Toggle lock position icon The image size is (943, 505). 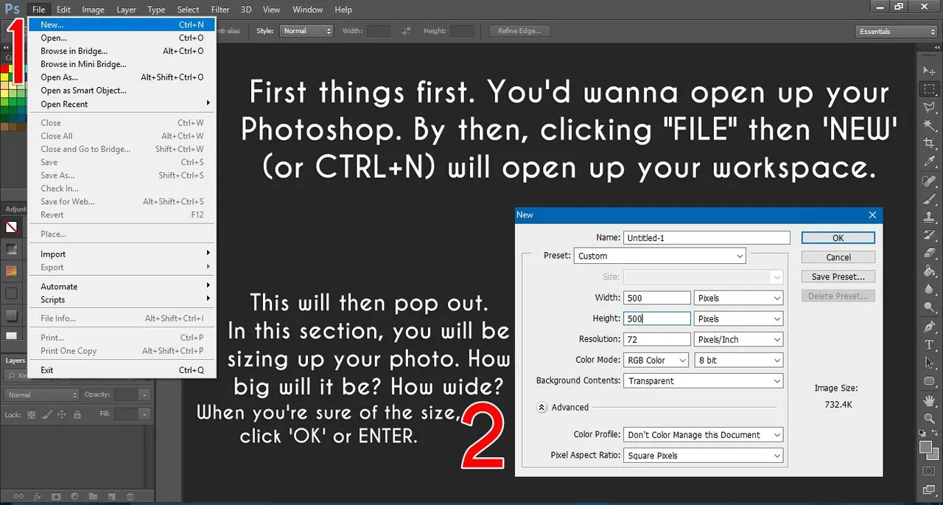pos(62,415)
